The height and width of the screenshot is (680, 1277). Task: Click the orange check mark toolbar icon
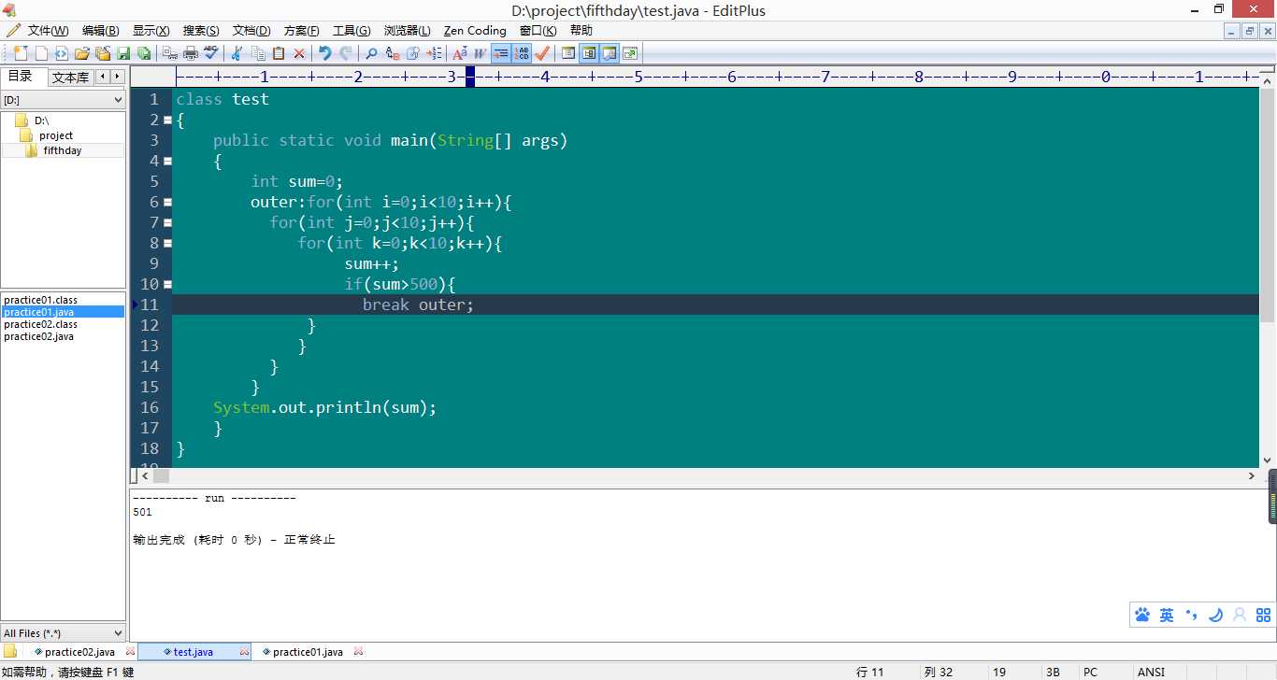[x=541, y=53]
